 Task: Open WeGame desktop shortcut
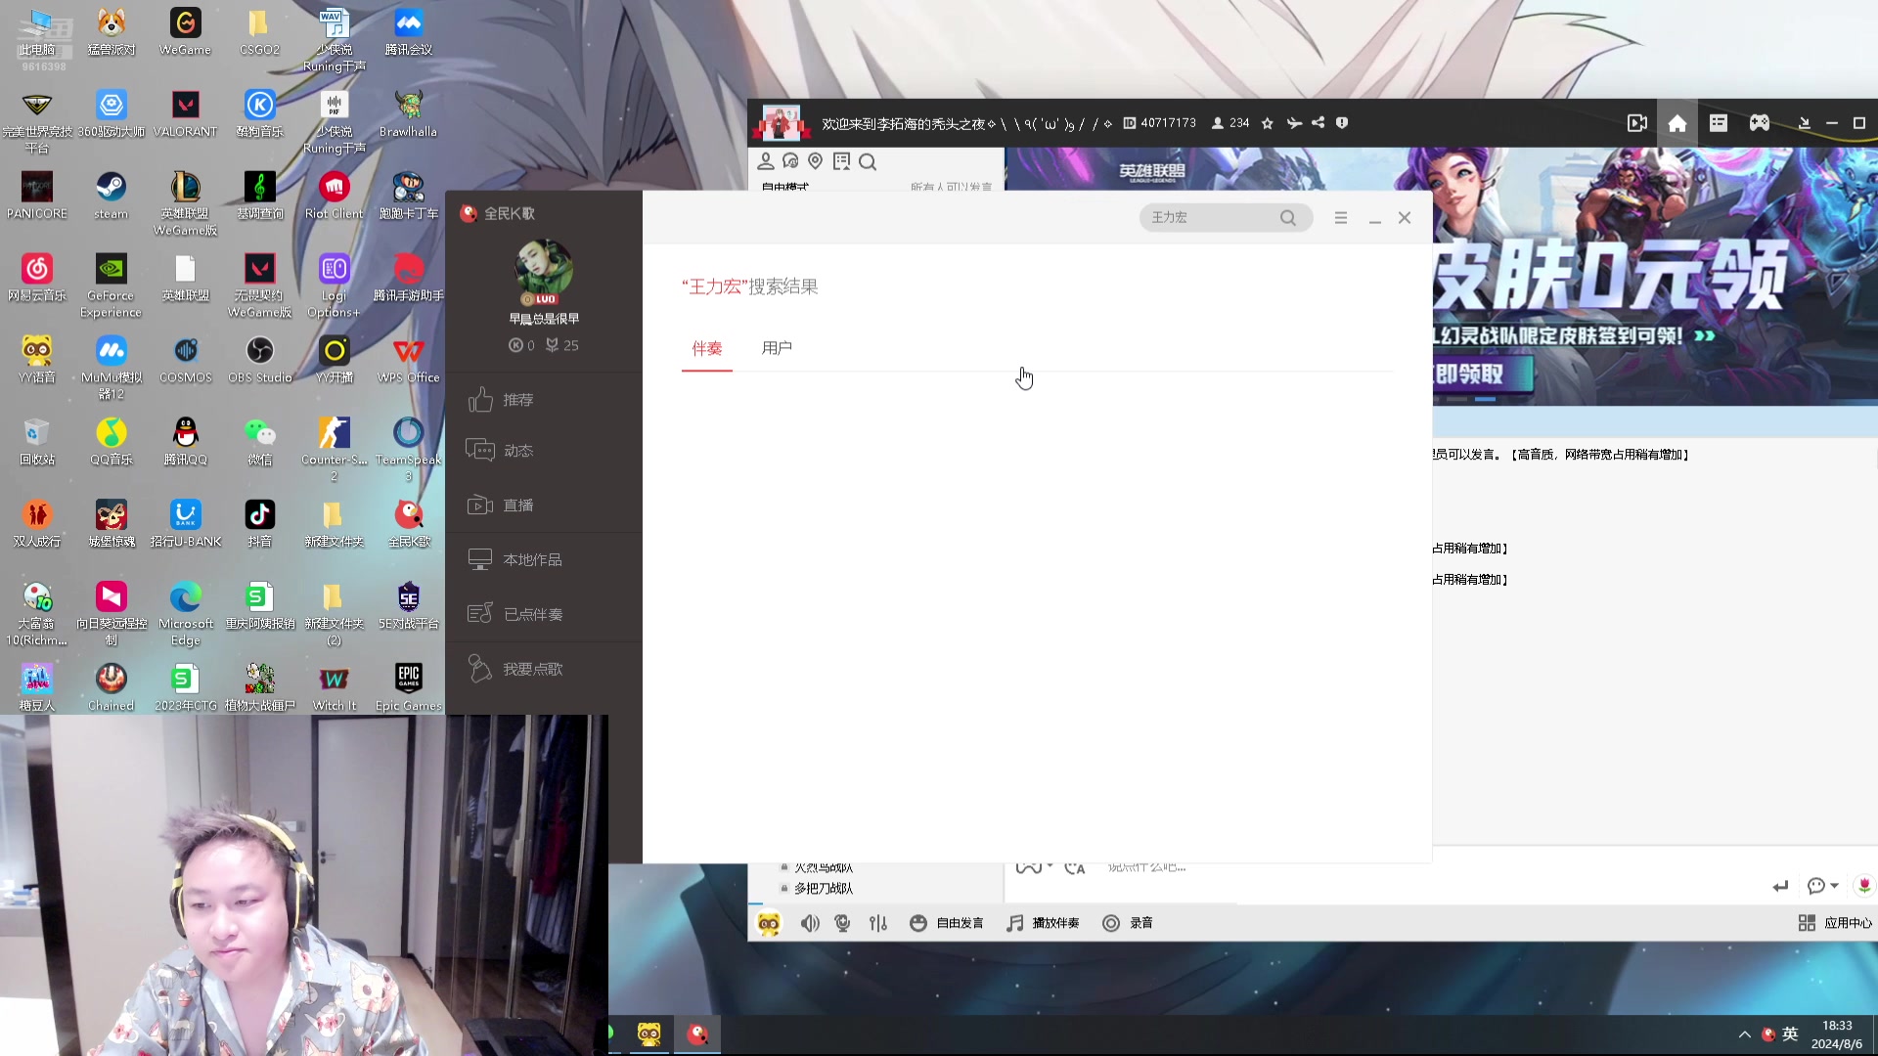(185, 31)
